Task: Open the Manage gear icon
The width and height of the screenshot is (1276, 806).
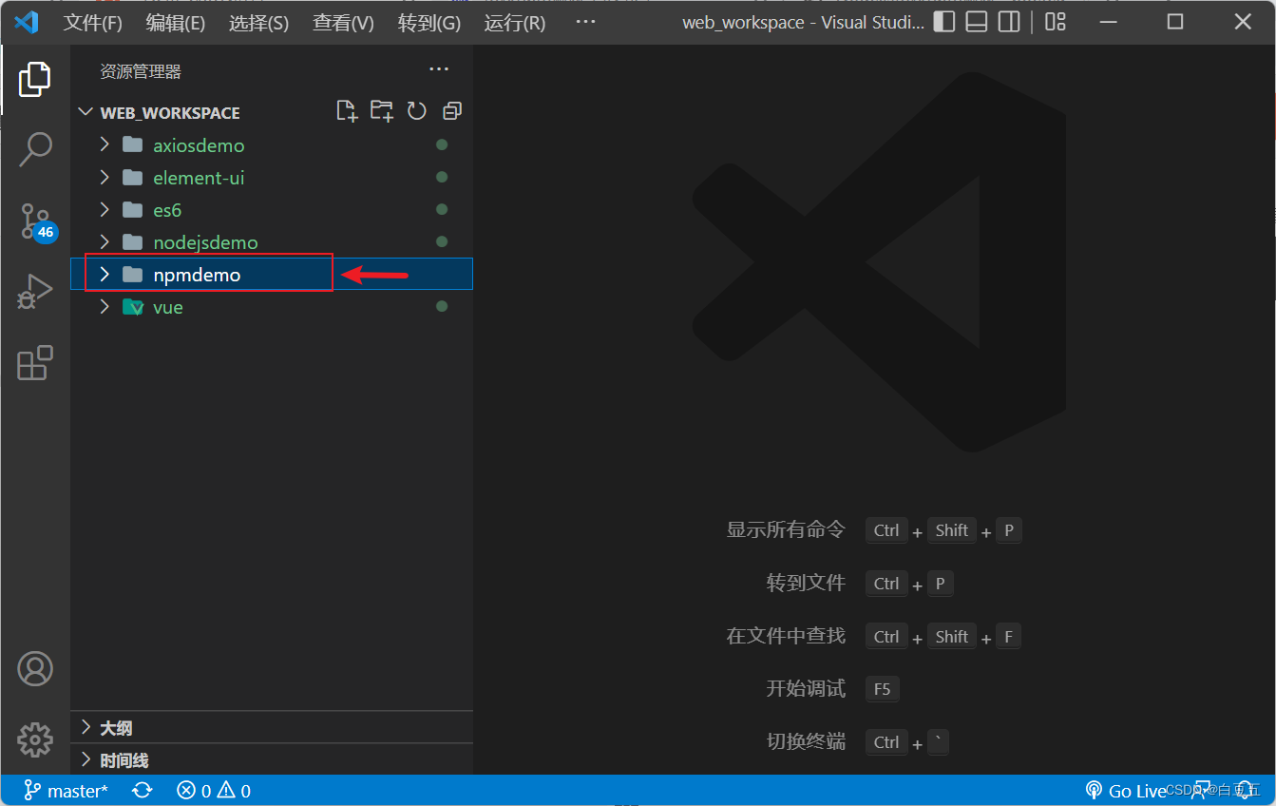Action: 35,739
